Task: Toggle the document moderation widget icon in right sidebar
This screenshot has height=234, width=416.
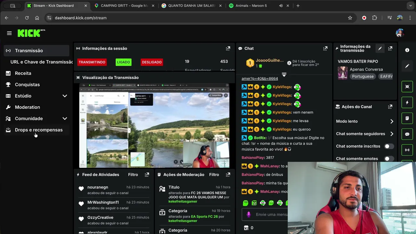Action: 407,118
